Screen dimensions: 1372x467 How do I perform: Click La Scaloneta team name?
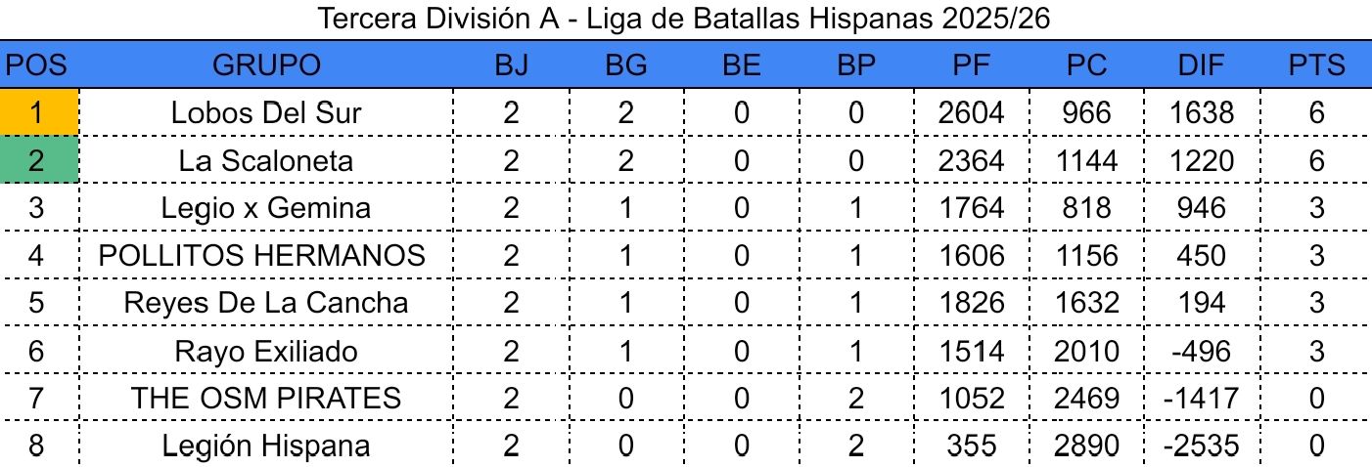coord(266,160)
